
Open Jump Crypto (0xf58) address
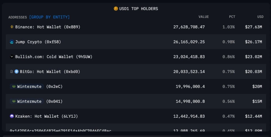pos(38,42)
